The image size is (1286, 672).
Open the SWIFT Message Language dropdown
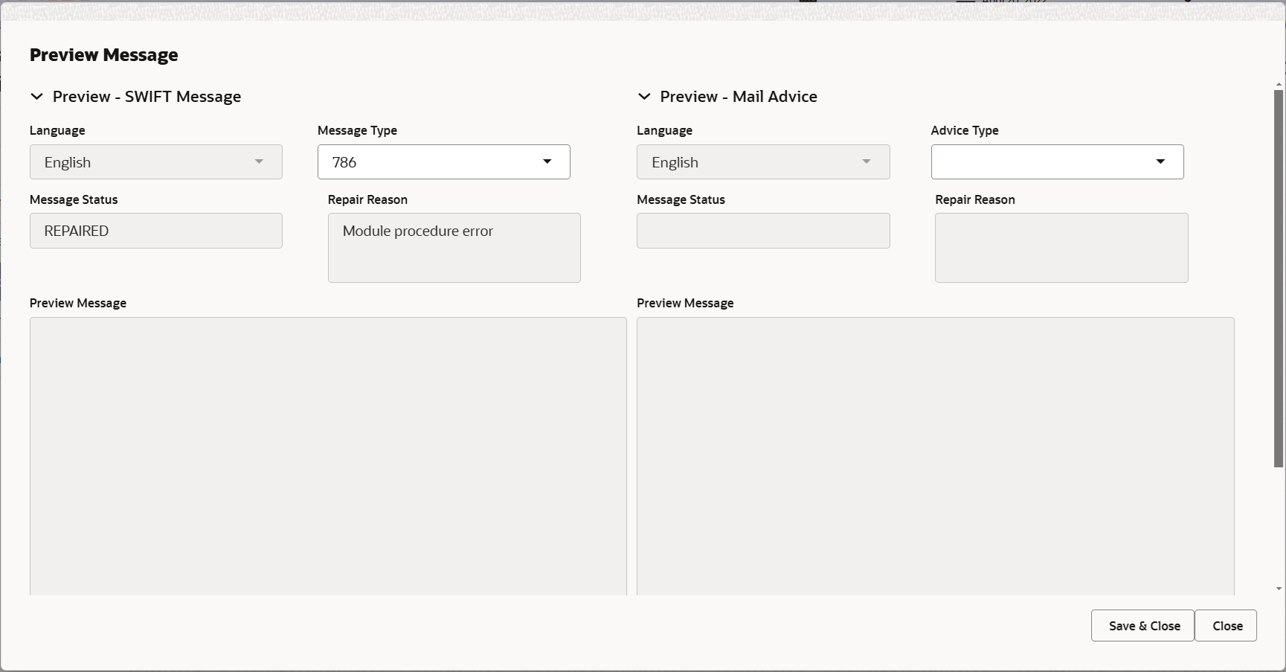156,162
